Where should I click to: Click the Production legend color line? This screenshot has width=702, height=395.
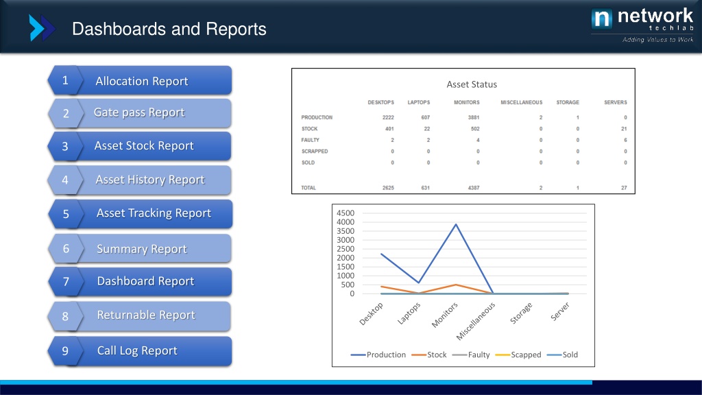tap(358, 355)
